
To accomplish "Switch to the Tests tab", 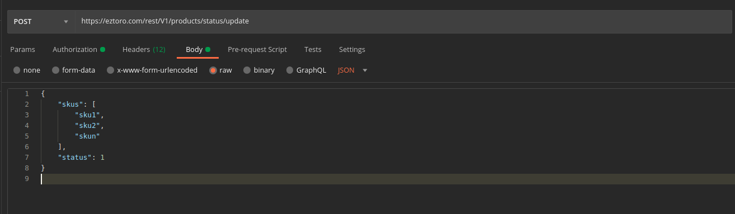I will (x=313, y=49).
